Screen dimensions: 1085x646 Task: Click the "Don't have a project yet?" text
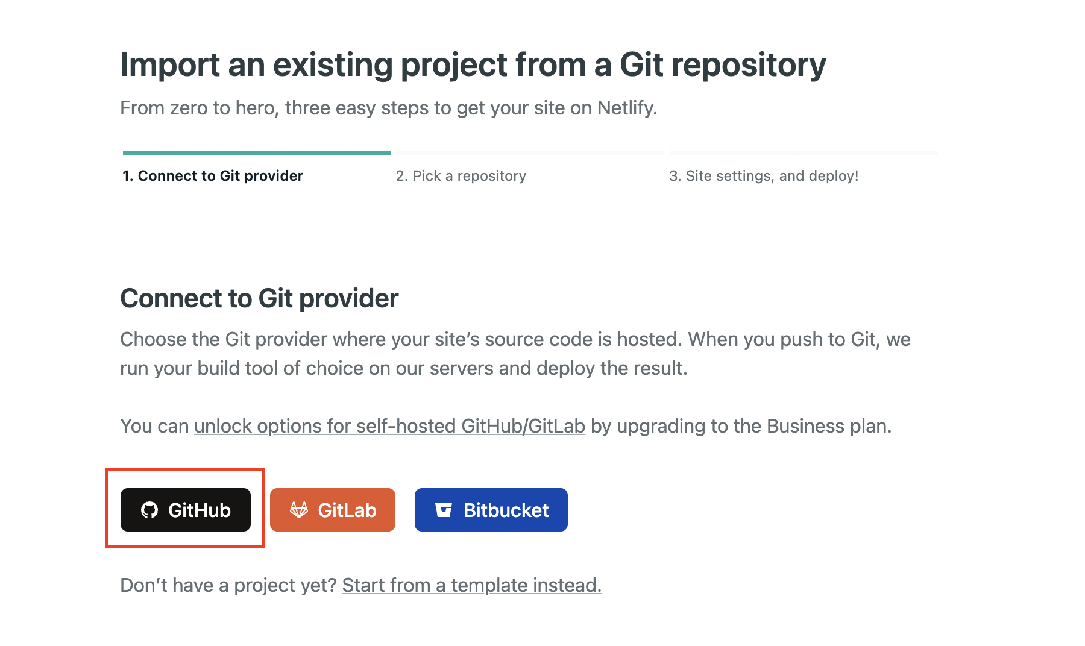[228, 585]
